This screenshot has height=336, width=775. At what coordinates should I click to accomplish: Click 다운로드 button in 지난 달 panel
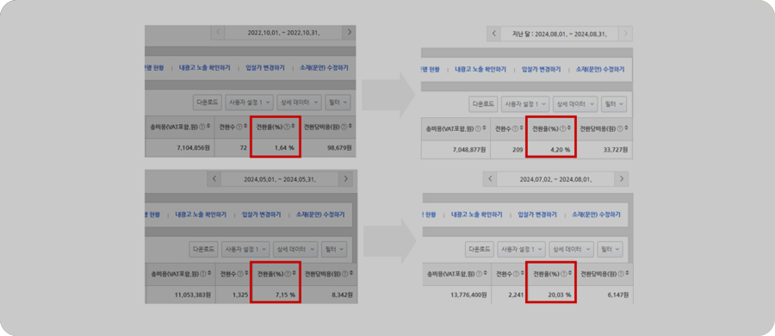click(483, 104)
